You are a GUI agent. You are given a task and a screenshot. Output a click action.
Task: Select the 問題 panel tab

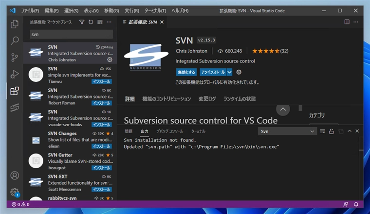point(129,131)
